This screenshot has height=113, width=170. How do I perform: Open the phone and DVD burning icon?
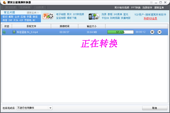pos(94,17)
